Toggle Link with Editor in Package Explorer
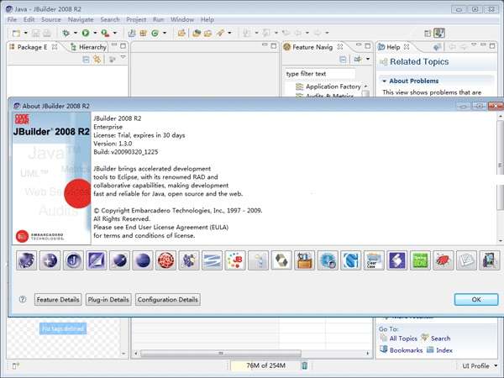Viewport: 504px width, 378px height. click(x=99, y=59)
